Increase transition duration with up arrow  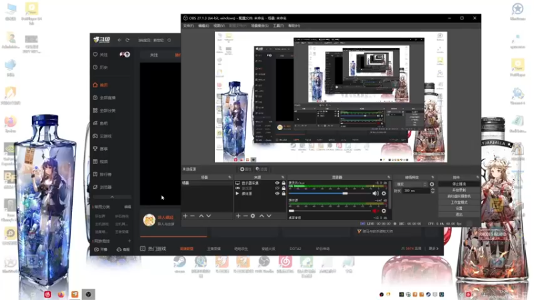click(433, 189)
